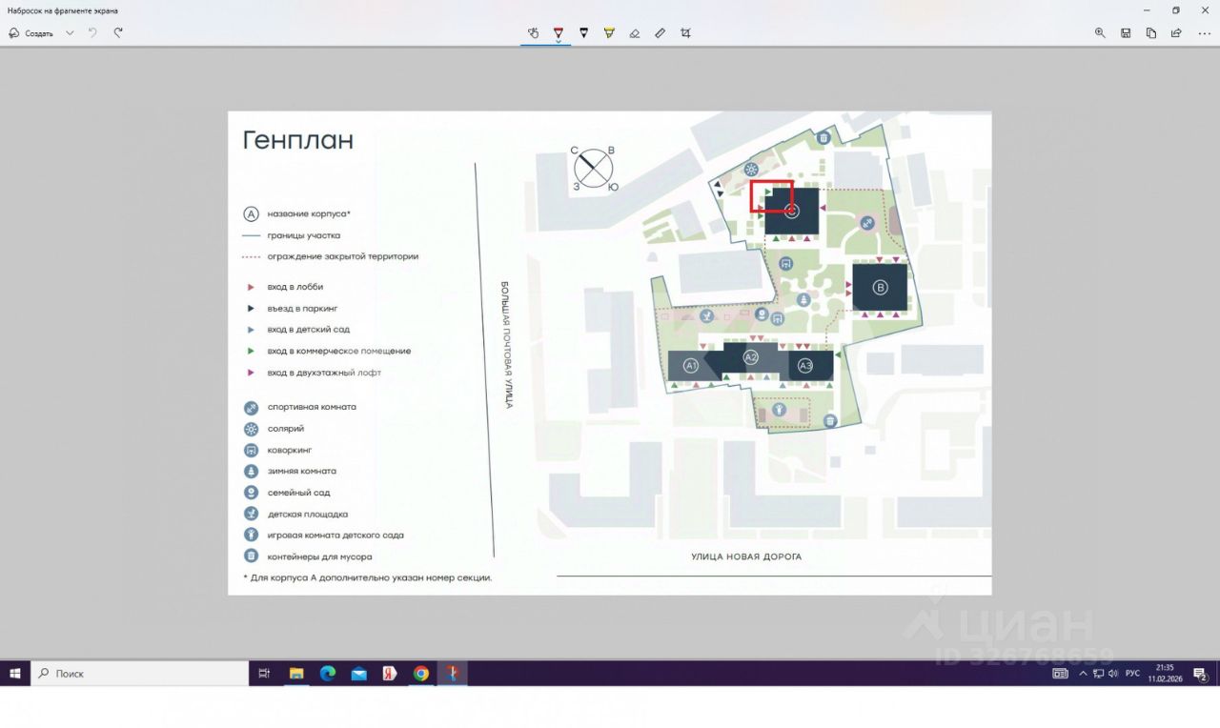Select the ballpoint pen tool

pyautogui.click(x=559, y=32)
